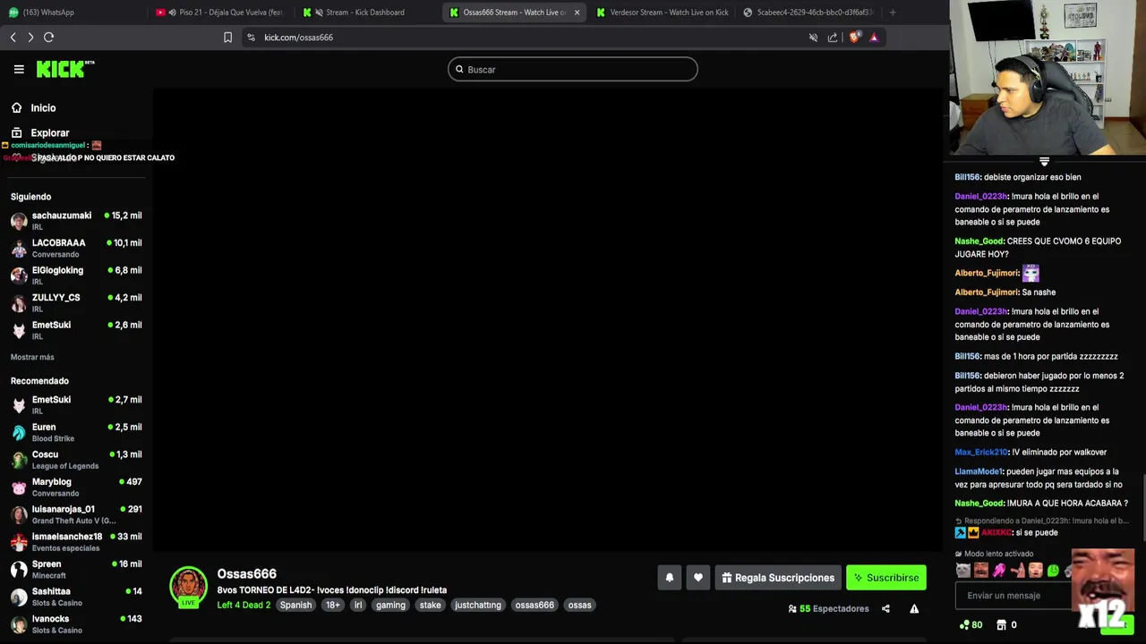Viewport: 1146px width, 644px height.
Task: Open ZULLYY_CS followed channel
Action: click(x=76, y=302)
